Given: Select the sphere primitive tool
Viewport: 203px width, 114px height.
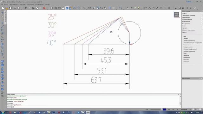Looking at the screenshot, I should click(x=2, y=72).
